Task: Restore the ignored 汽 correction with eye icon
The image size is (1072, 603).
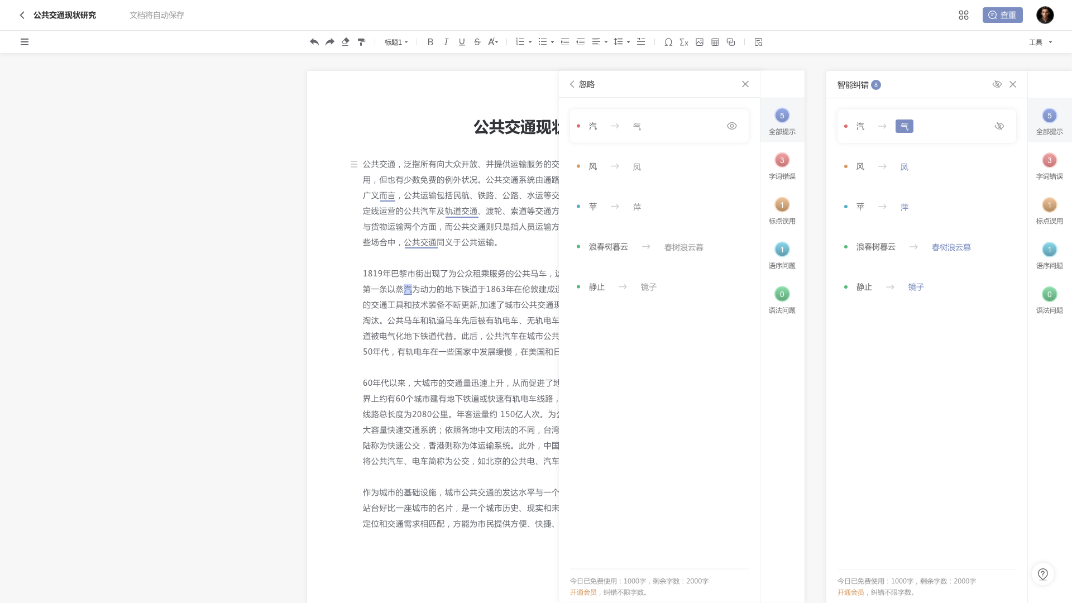Action: click(x=732, y=126)
